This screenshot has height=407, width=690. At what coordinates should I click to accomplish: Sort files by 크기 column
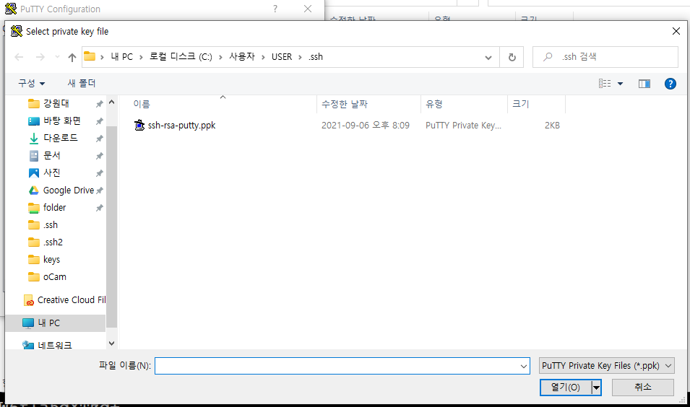(521, 104)
